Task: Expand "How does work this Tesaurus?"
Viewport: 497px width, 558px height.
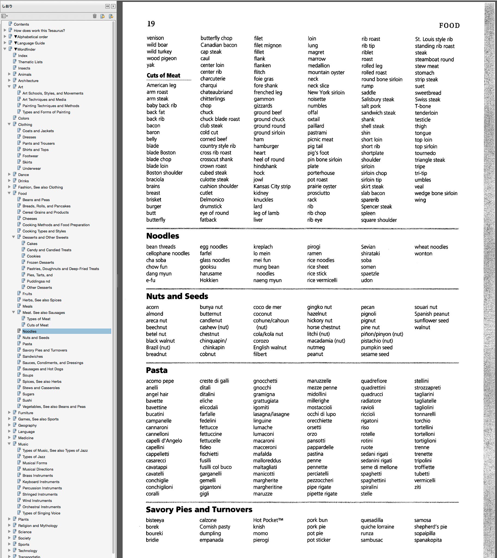Action: click(5, 30)
